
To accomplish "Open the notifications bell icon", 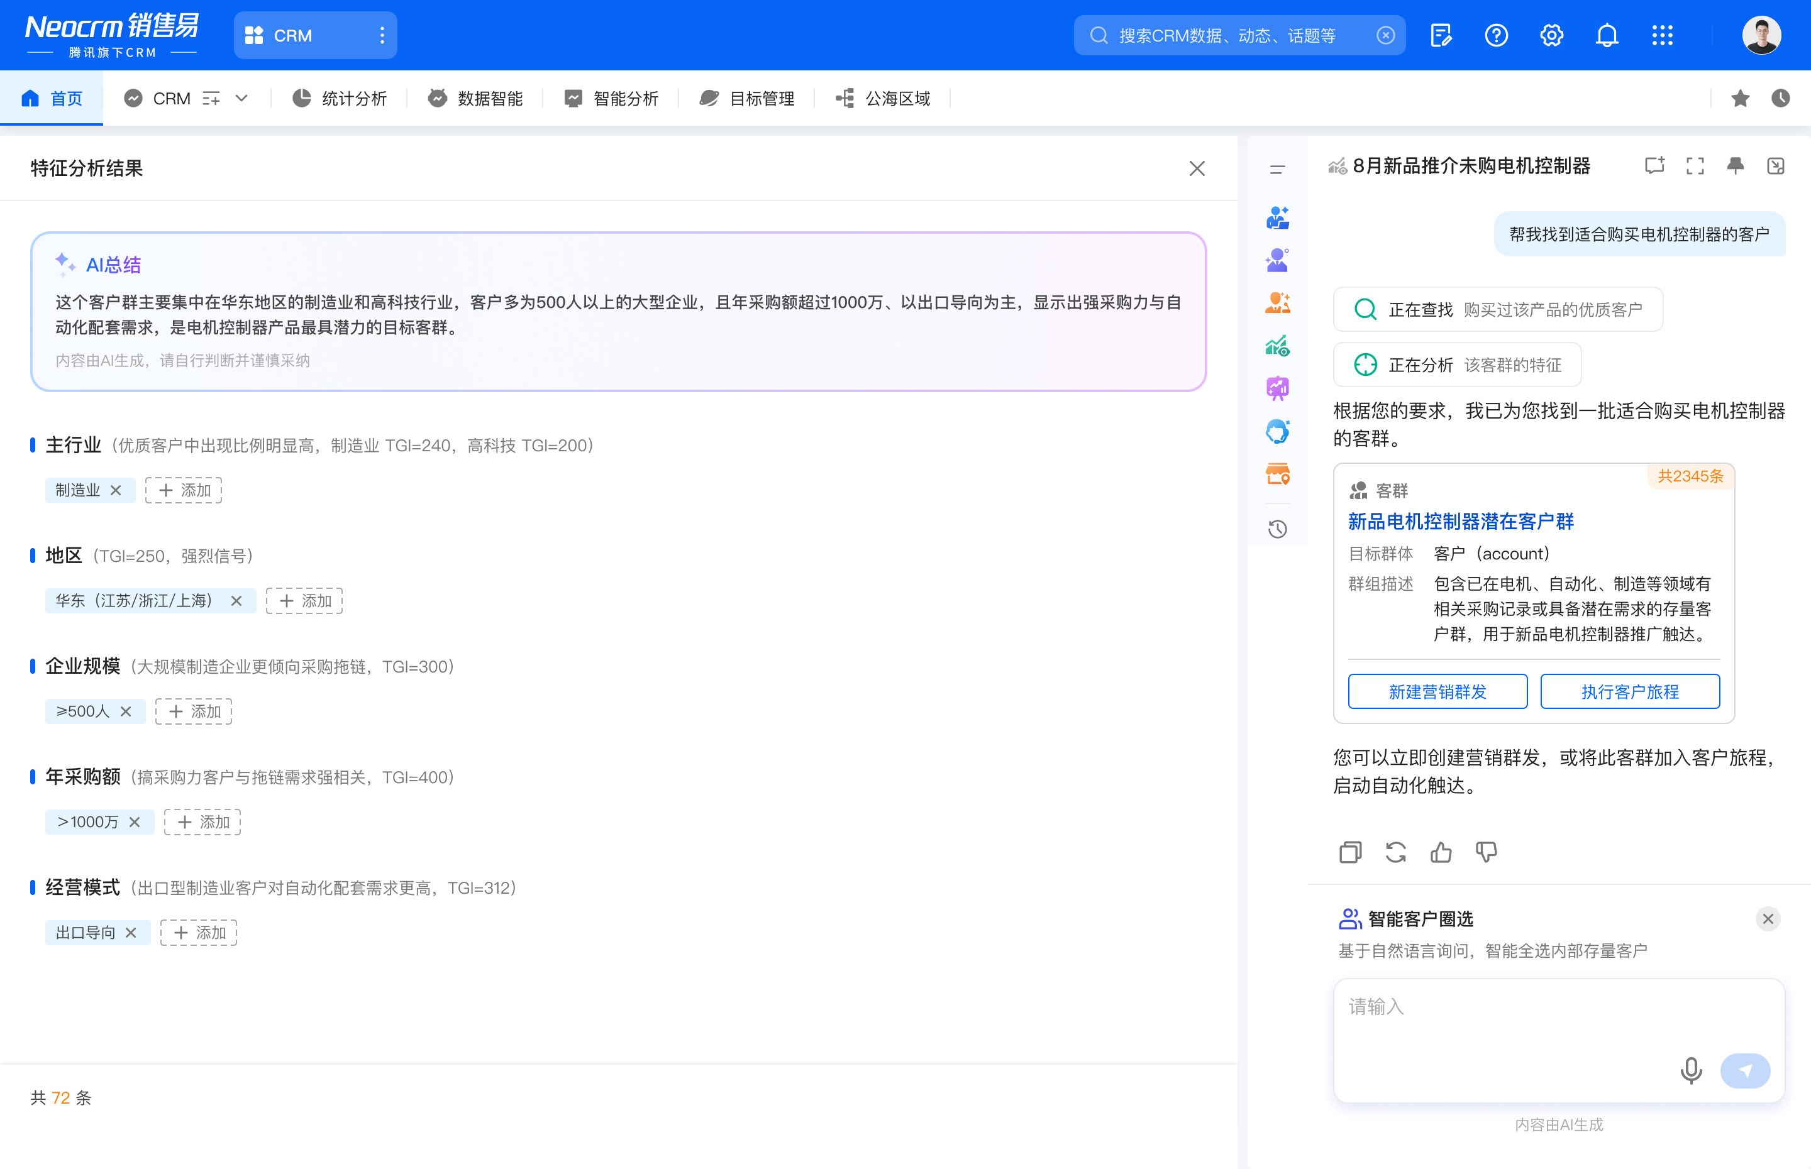I will click(1607, 36).
